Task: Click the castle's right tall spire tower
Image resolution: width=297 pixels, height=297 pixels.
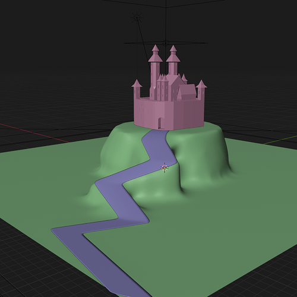Action: (x=173, y=61)
